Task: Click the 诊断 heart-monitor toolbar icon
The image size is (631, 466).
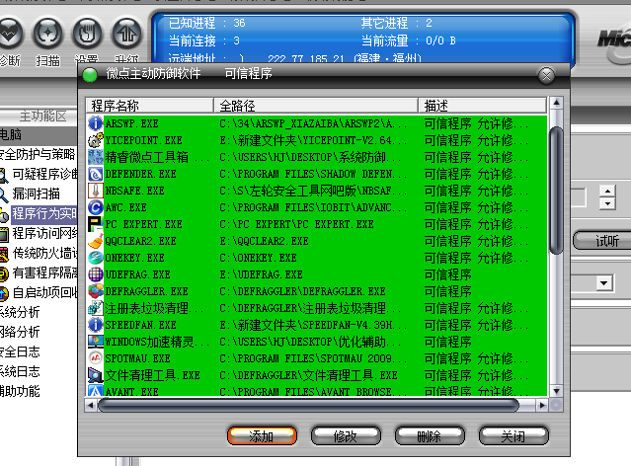Action: (9, 33)
